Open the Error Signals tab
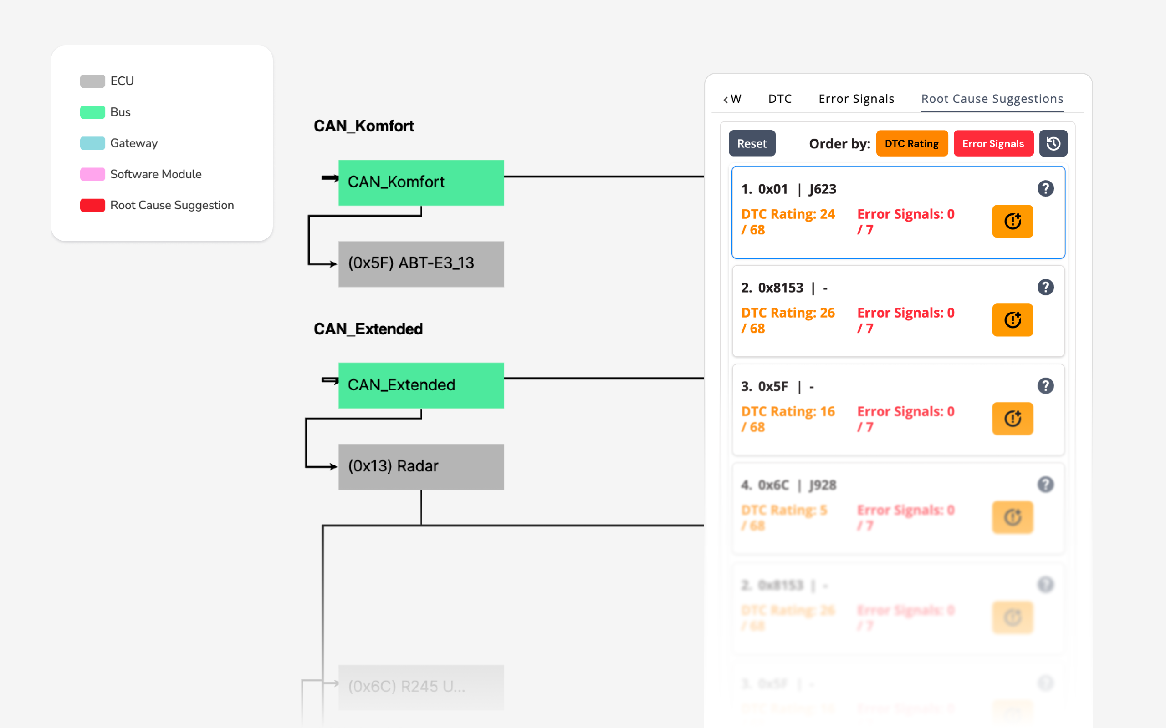The width and height of the screenshot is (1166, 728). (856, 99)
